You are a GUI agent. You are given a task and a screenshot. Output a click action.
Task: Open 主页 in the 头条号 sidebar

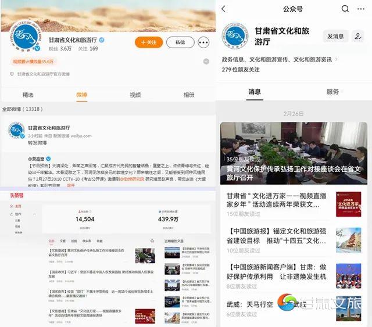click(x=16, y=206)
